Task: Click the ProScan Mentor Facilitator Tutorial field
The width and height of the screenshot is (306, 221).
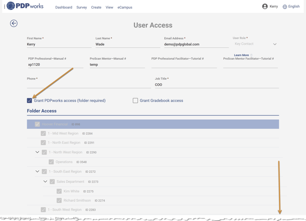Action: pos(250,65)
